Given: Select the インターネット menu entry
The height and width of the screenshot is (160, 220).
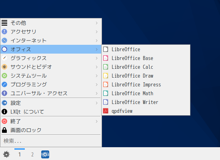Looking at the screenshot, I should coord(51,40).
